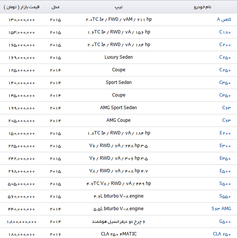Select the price ۴۴۰,۰۰۰,۰۰۰ for S63 AMG
Viewport: 237px width, 238px height.
22,209
